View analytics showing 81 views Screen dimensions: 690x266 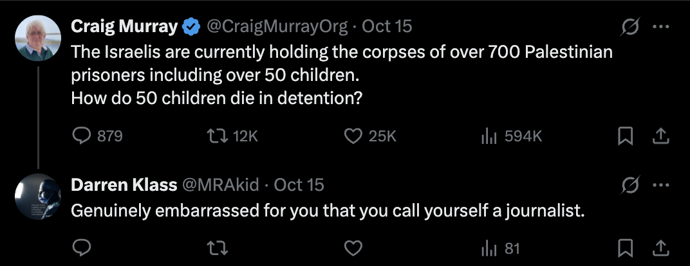coord(487,249)
